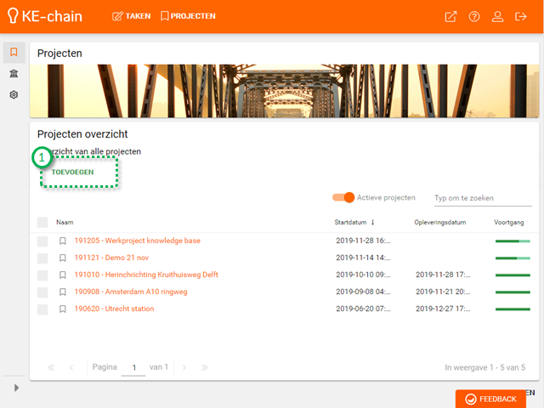This screenshot has height=408, width=544.
Task: Open the PROJECTEN menu item
Action: [188, 16]
